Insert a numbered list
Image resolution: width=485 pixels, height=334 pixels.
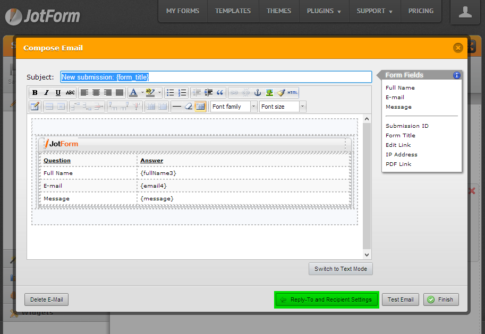[182, 93]
